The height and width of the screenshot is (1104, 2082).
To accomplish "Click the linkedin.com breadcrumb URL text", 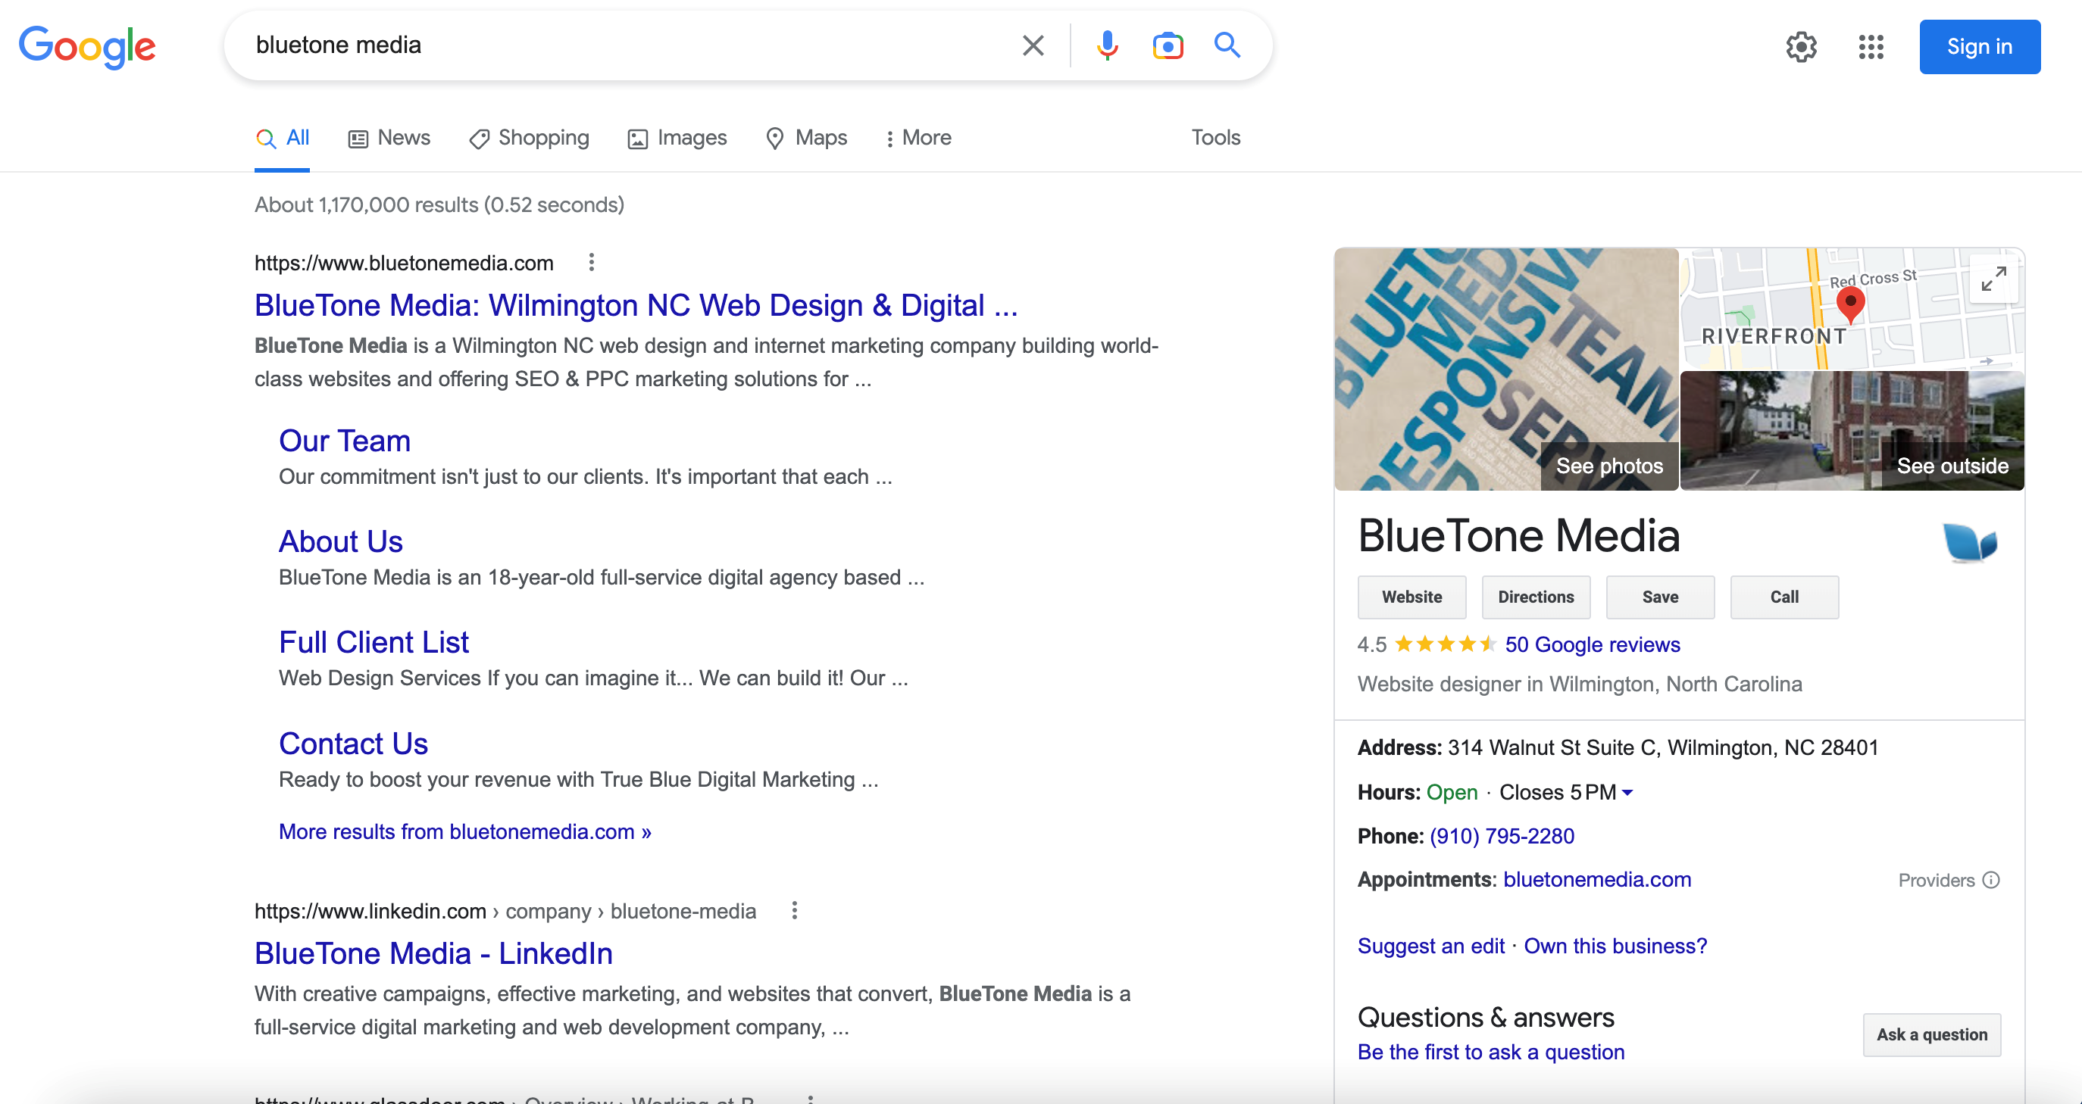I will point(505,911).
